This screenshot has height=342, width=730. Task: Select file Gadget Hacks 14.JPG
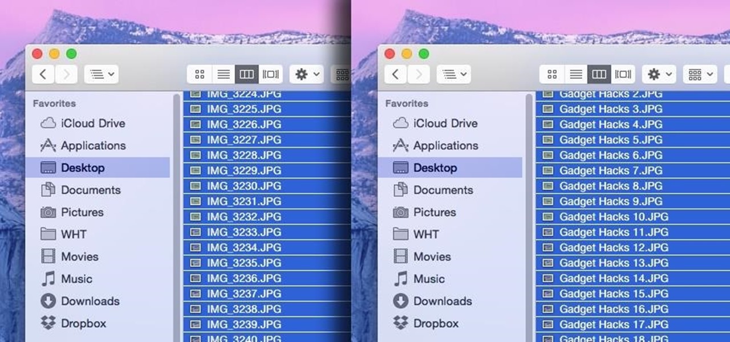pyautogui.click(x=633, y=278)
